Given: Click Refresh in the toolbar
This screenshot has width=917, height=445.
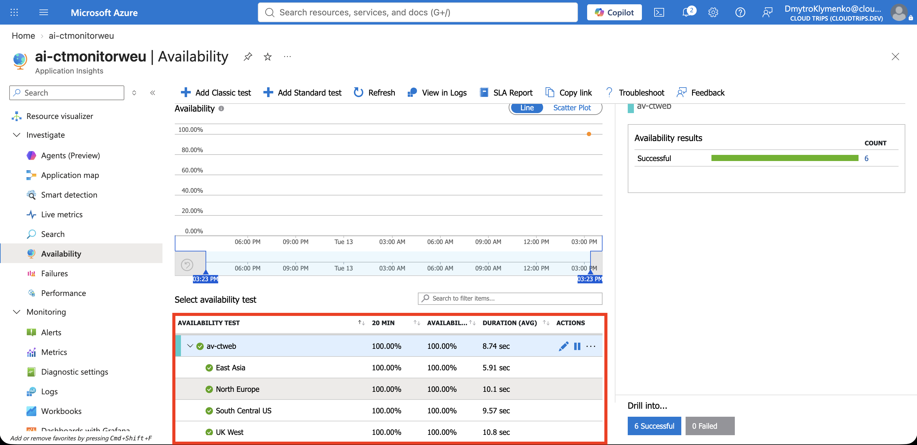Looking at the screenshot, I should pyautogui.click(x=374, y=93).
